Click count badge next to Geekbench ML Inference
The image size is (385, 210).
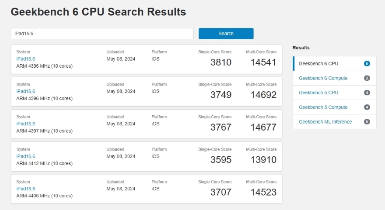click(x=367, y=122)
